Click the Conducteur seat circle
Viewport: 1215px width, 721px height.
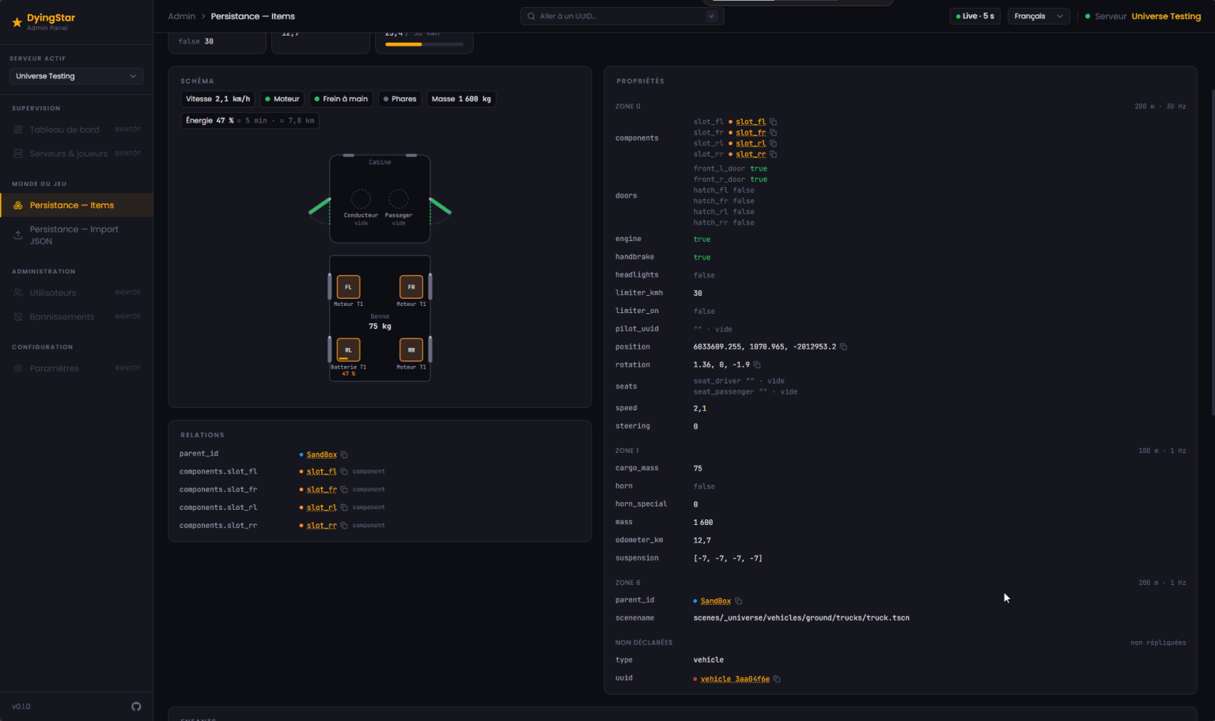coord(361,198)
